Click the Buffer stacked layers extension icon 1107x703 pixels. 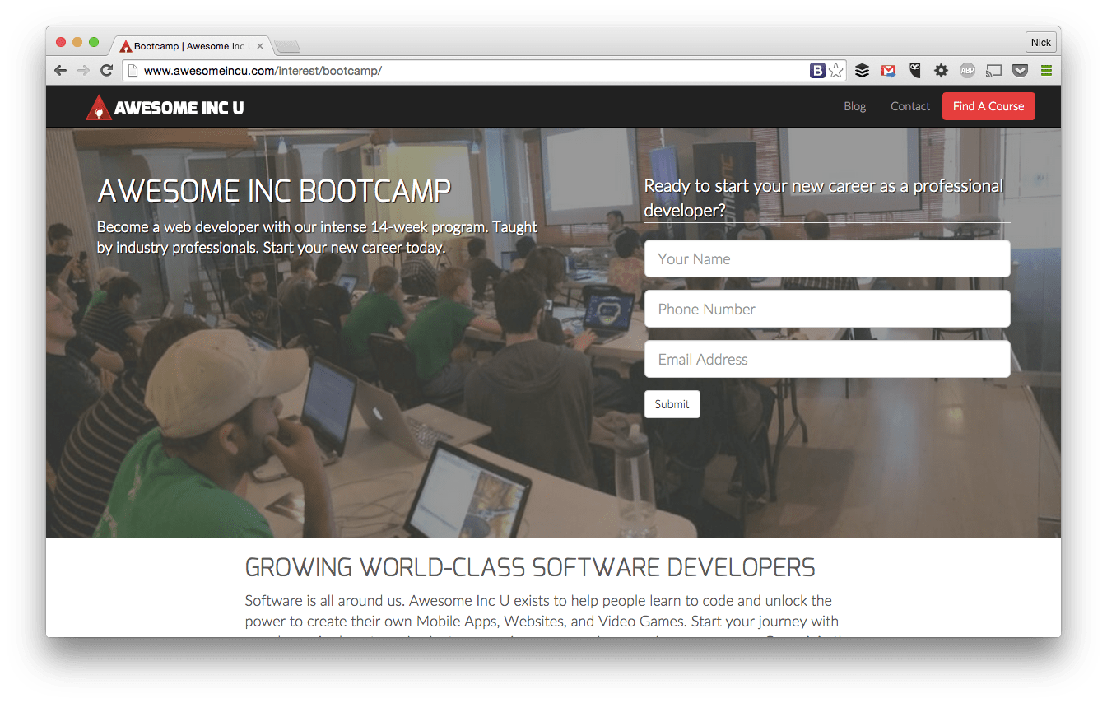pyautogui.click(x=862, y=71)
